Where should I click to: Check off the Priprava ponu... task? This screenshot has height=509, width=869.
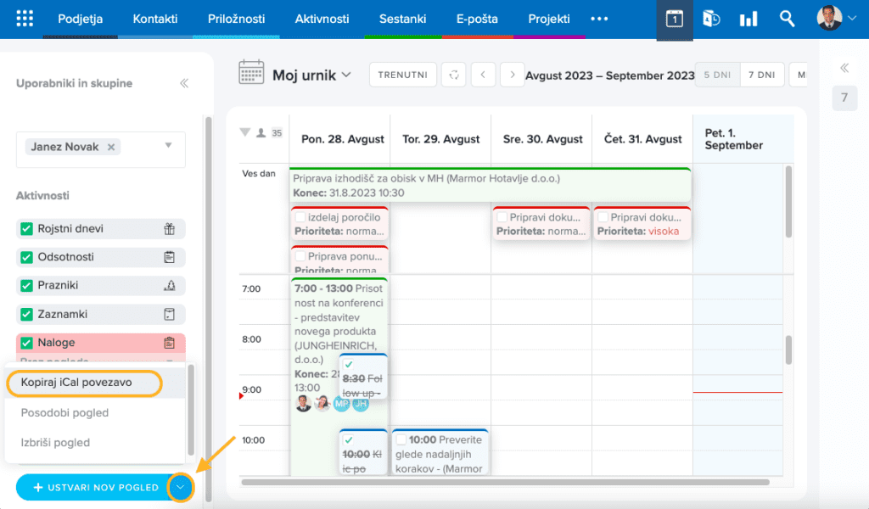tap(300, 256)
